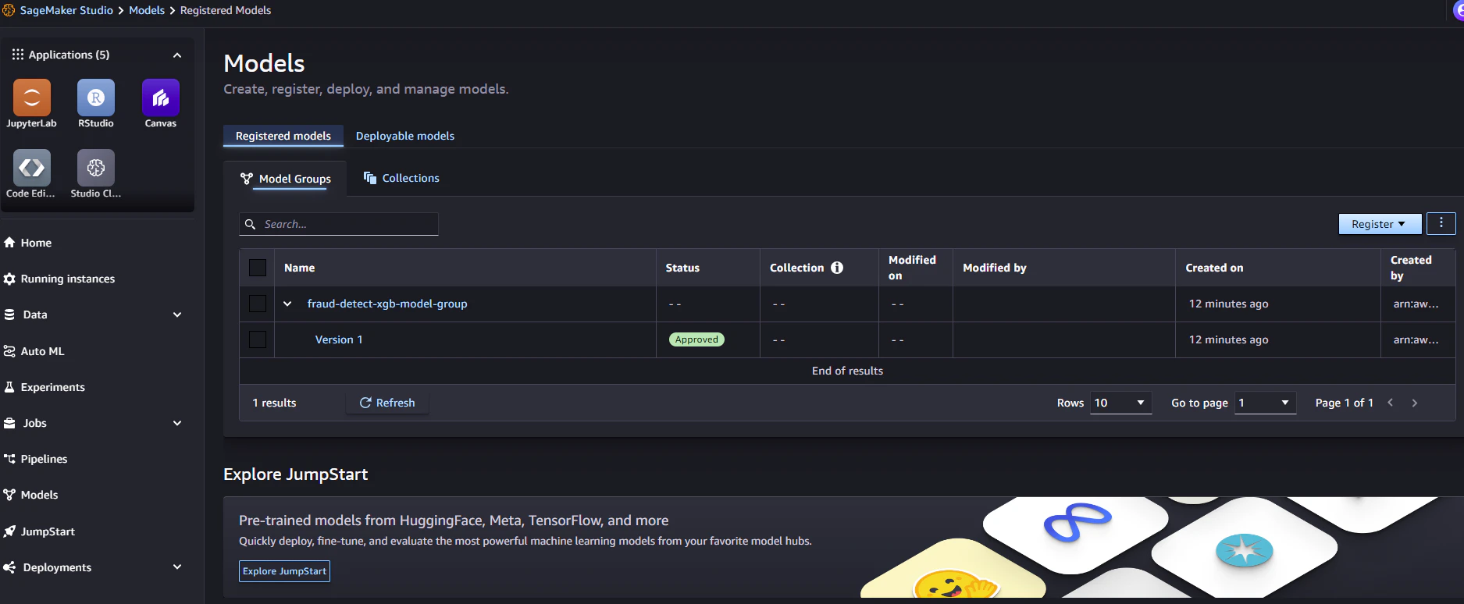The height and width of the screenshot is (604, 1464).
Task: Click the model search field
Action: 339,224
